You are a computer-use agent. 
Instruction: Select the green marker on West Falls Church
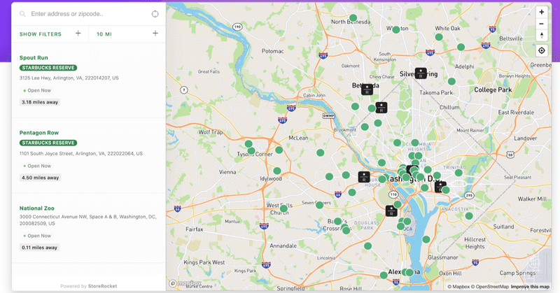point(283,208)
